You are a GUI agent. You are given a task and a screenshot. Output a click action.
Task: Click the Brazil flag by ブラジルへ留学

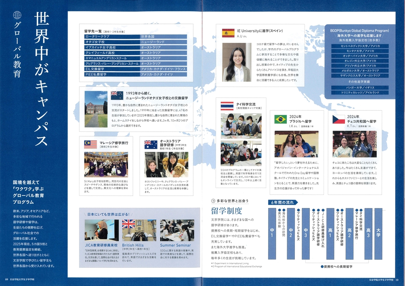click(280, 119)
